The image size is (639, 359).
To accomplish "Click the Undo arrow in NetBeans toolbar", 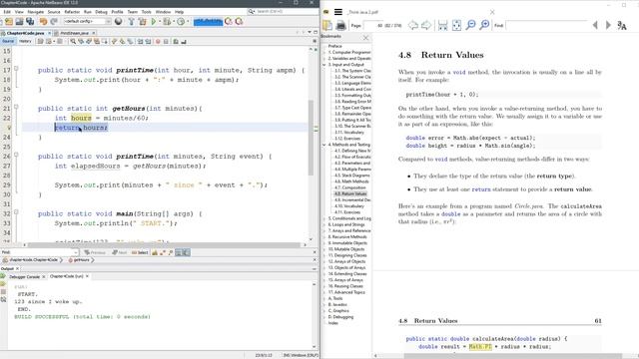I will pyautogui.click(x=43, y=21).
